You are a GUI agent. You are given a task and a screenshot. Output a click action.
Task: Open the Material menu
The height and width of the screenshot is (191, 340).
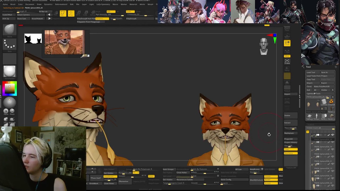click(x=133, y=5)
